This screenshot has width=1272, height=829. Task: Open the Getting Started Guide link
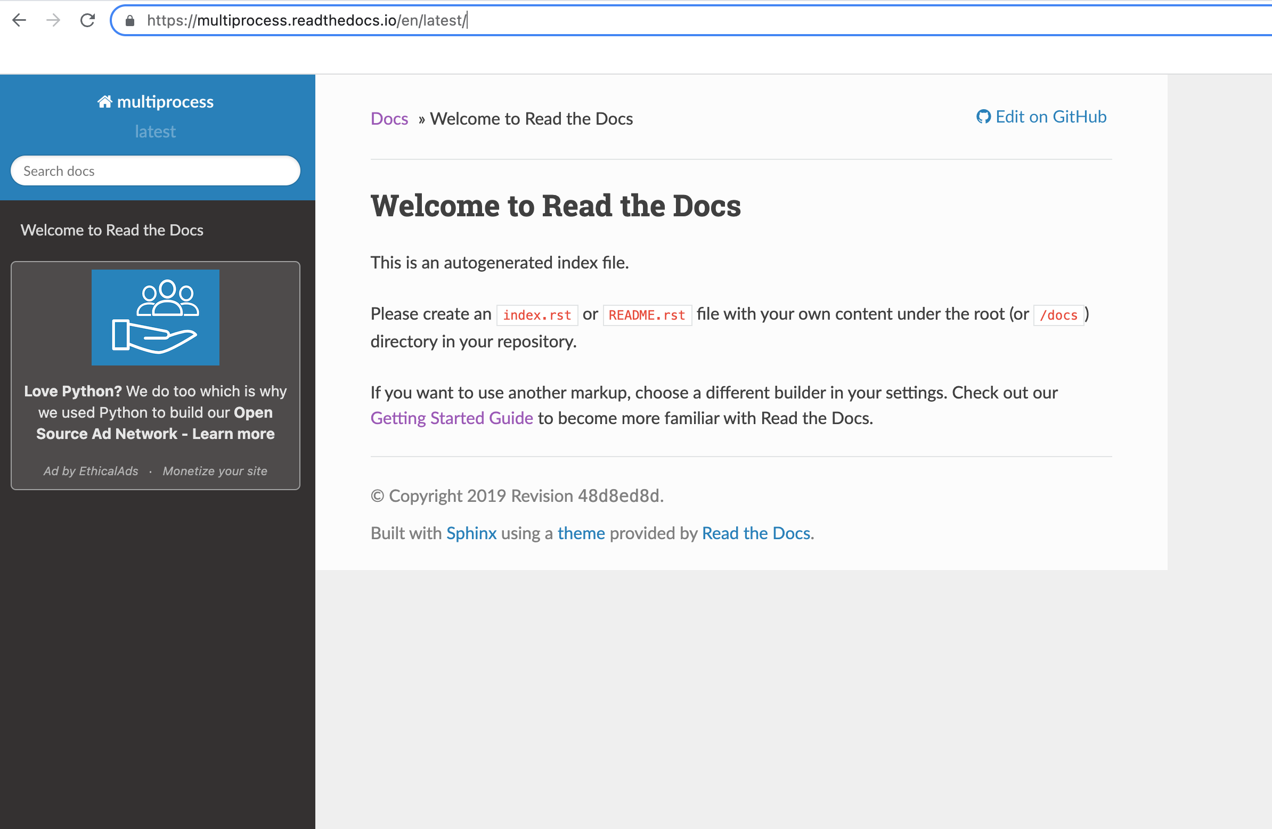[x=452, y=419]
